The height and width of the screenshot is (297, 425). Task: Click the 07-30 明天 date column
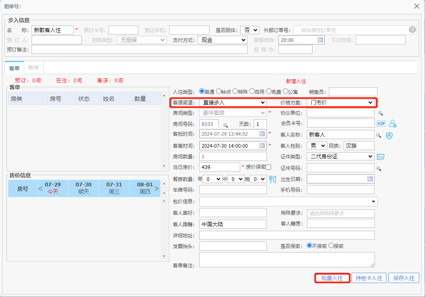point(83,188)
